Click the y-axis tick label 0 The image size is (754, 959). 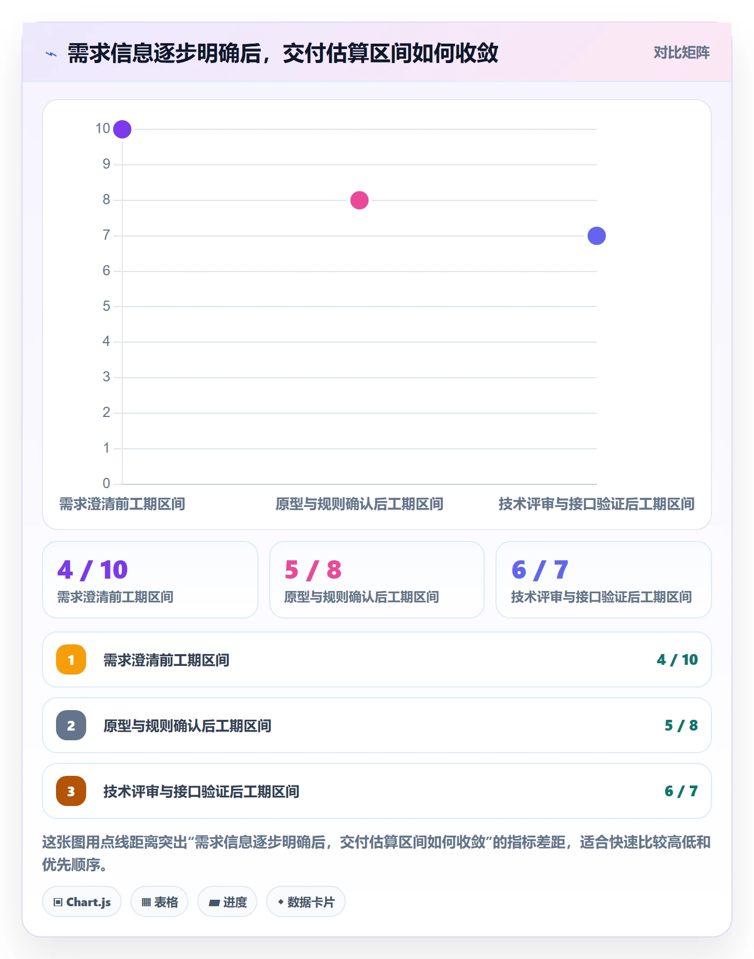point(106,483)
